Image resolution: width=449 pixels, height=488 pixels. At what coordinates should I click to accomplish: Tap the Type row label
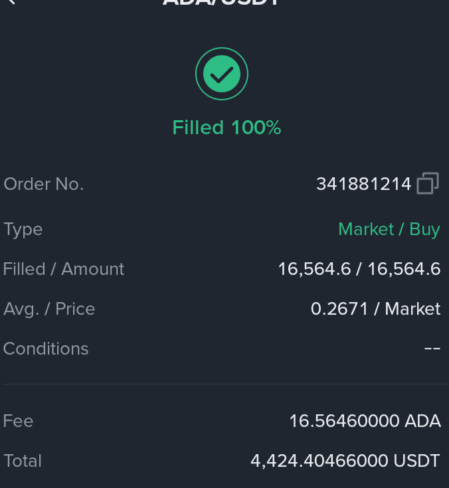[x=23, y=230]
